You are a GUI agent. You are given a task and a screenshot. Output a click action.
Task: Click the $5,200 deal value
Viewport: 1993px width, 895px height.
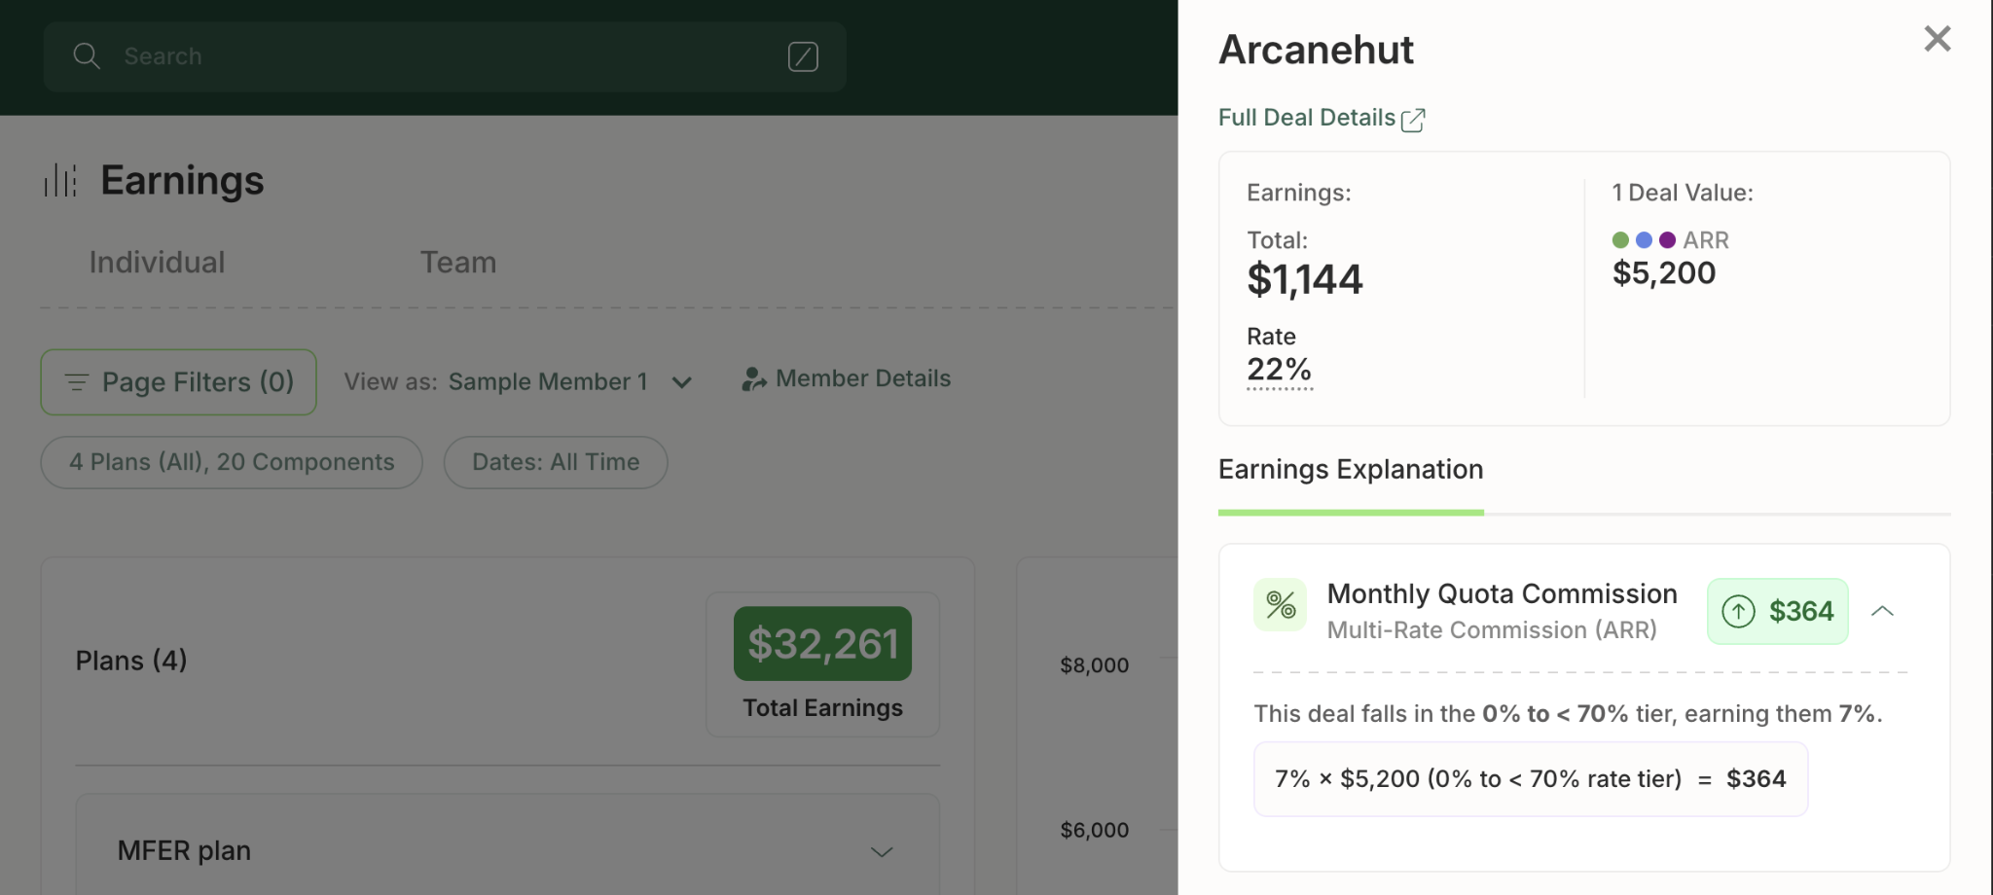tap(1664, 273)
